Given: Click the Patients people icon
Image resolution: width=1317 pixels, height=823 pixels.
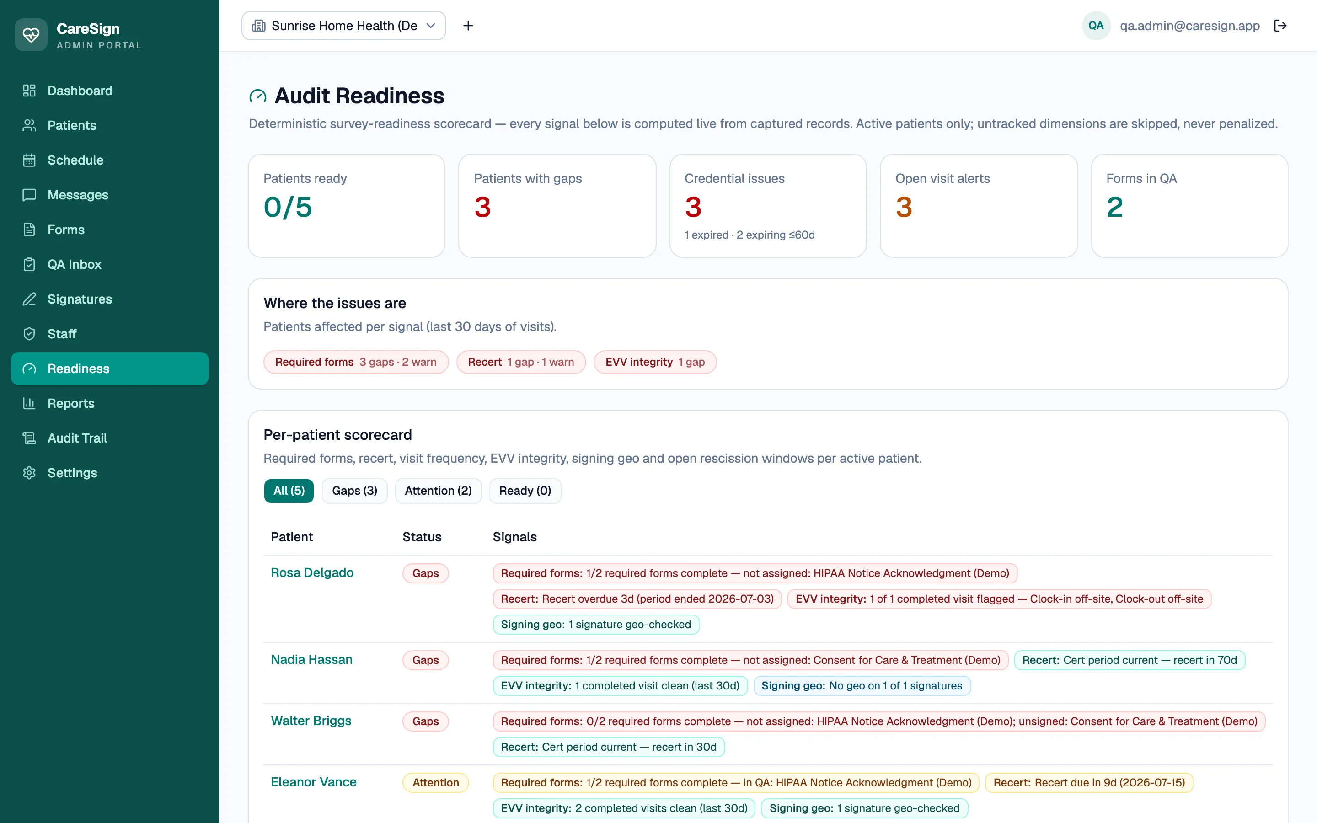Looking at the screenshot, I should click(29, 125).
